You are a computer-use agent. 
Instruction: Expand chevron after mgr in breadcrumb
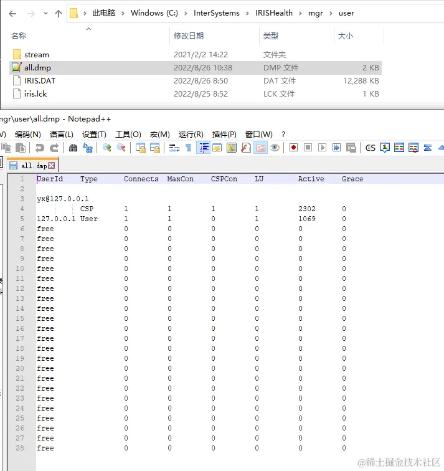click(331, 13)
